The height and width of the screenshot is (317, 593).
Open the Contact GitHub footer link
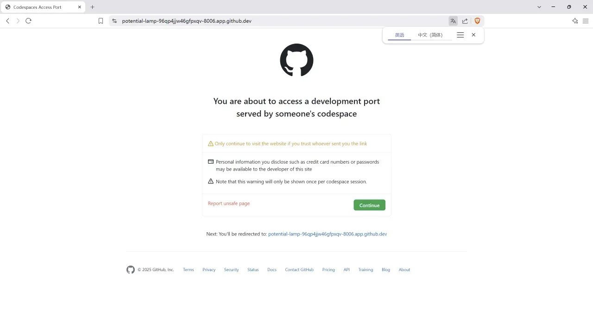tap(299, 270)
